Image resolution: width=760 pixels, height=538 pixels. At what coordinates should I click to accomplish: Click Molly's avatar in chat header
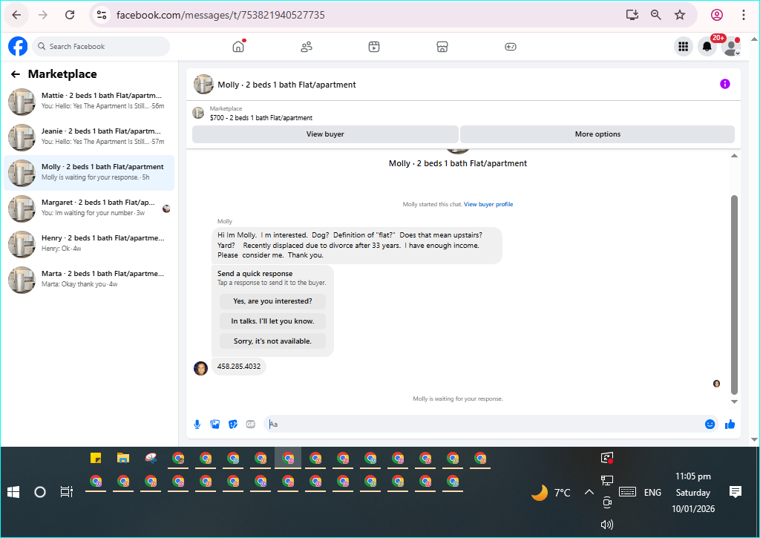pos(203,85)
